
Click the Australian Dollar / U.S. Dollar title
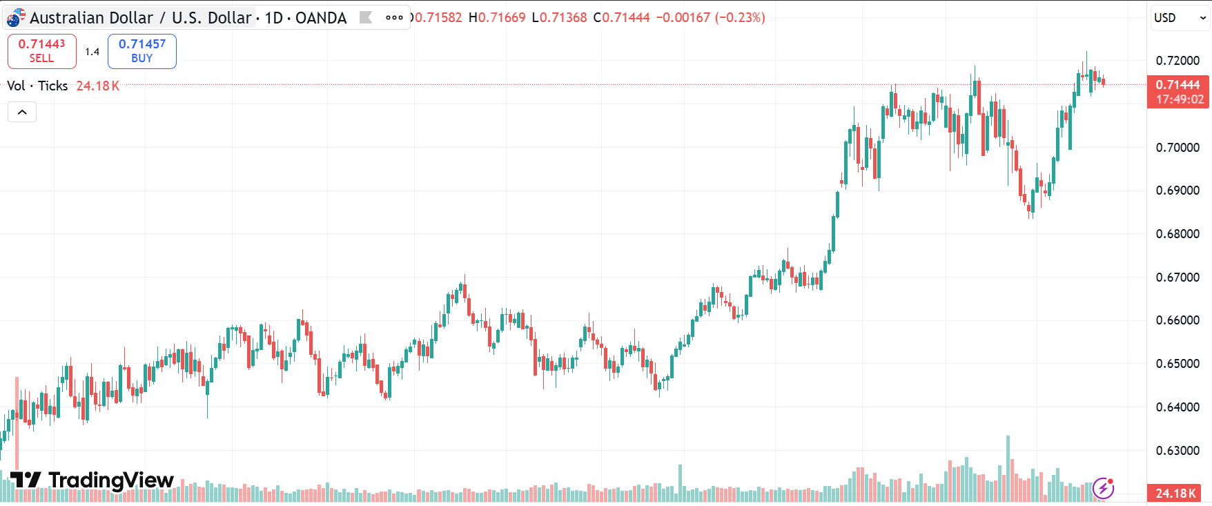(140, 18)
